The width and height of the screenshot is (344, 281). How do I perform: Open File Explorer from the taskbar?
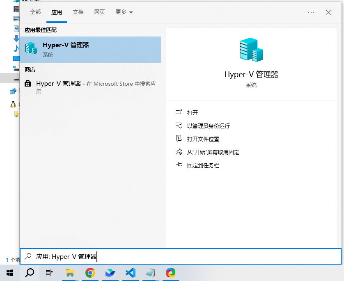pos(70,273)
